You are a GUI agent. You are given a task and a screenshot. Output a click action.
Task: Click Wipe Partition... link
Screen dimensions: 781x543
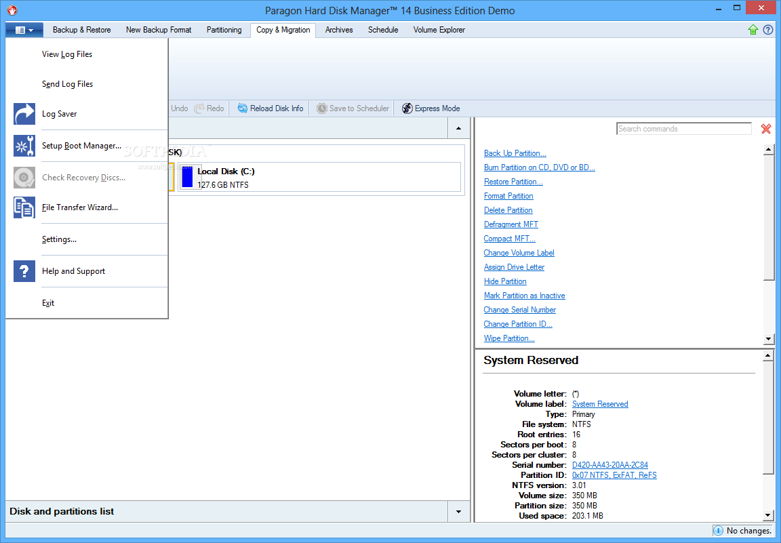coord(509,338)
